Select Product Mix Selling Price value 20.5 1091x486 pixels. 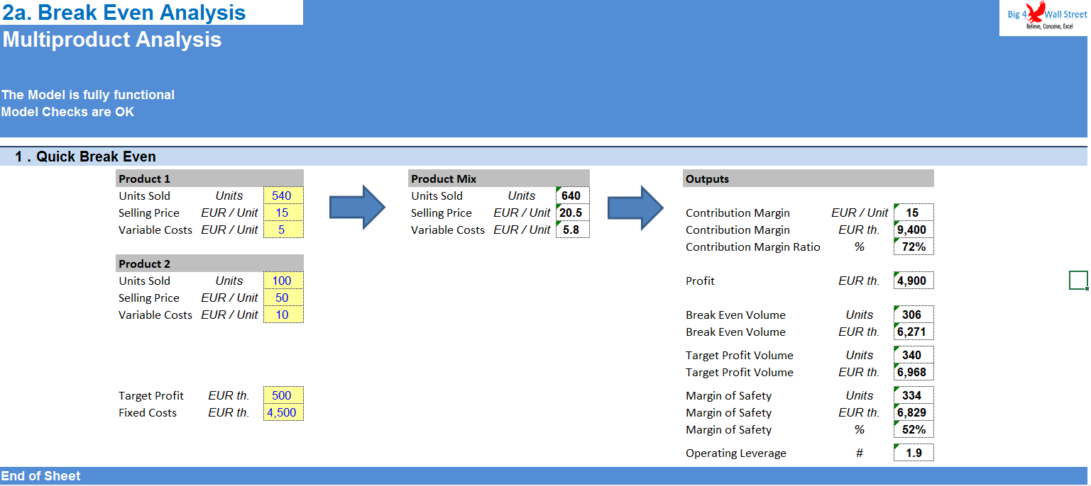(573, 213)
